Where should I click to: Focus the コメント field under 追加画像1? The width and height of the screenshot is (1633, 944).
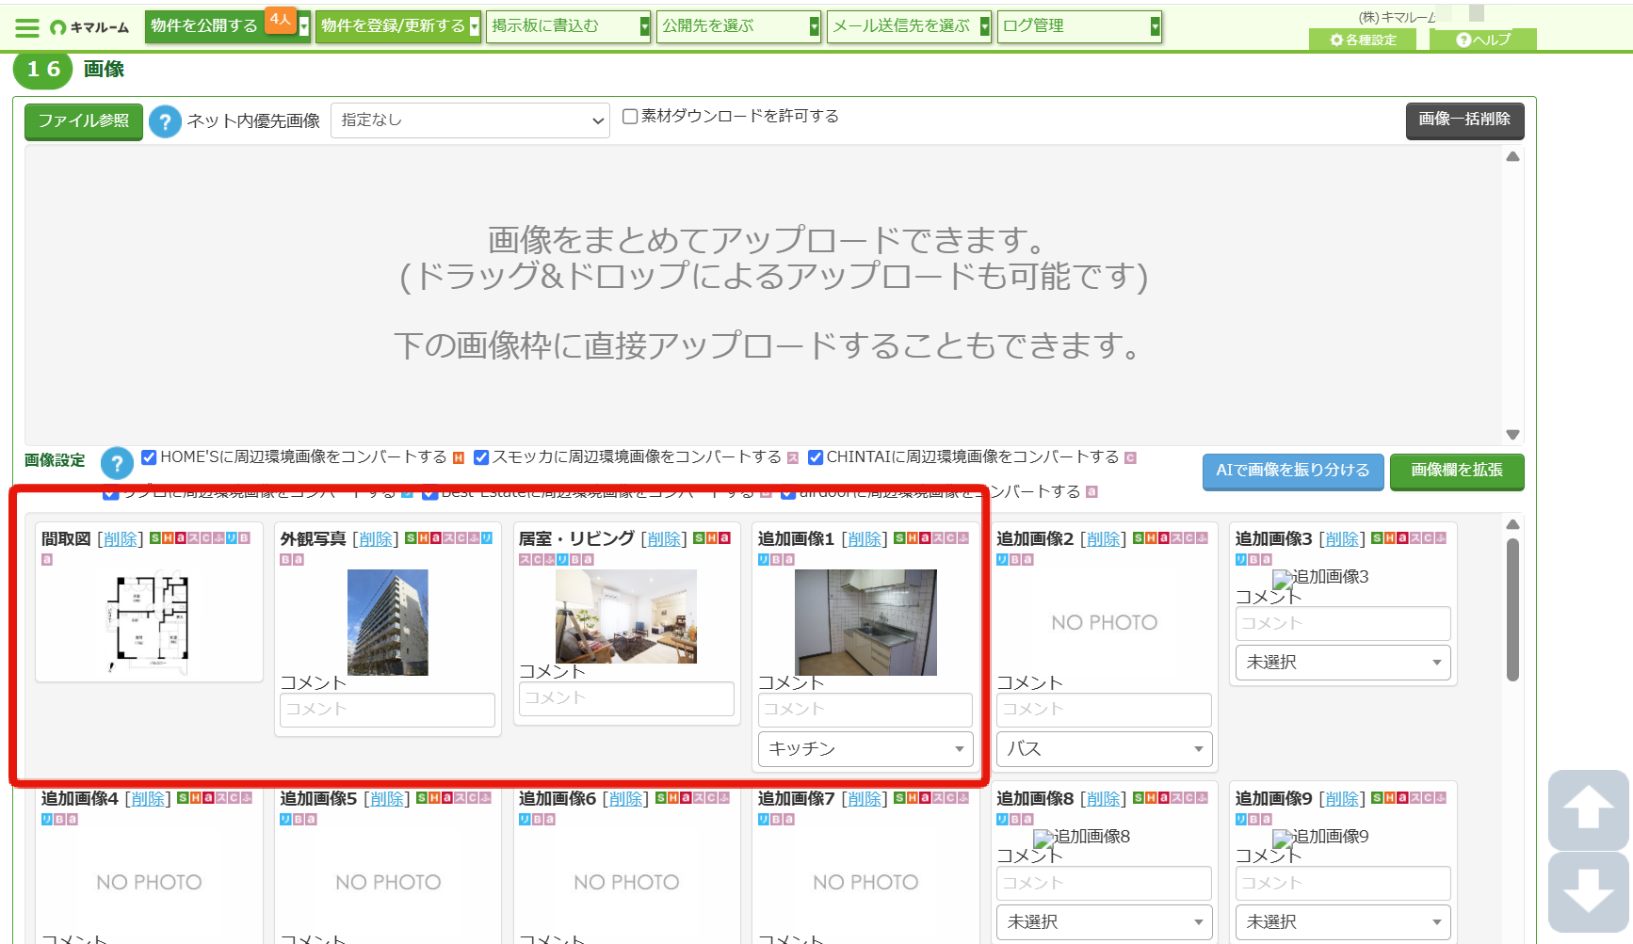[865, 710]
